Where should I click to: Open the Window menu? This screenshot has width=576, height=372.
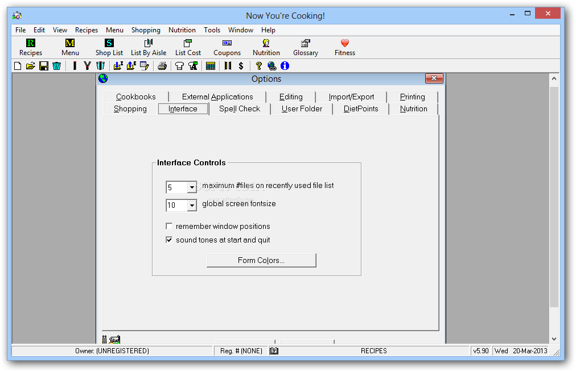(x=241, y=30)
